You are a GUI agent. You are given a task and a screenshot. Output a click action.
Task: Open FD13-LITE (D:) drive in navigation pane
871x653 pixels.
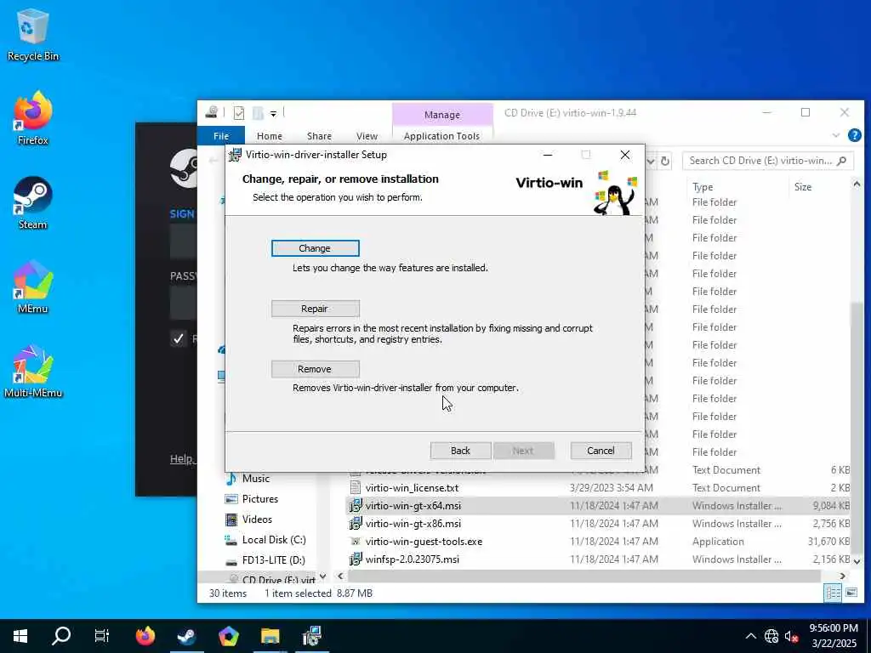tap(273, 561)
